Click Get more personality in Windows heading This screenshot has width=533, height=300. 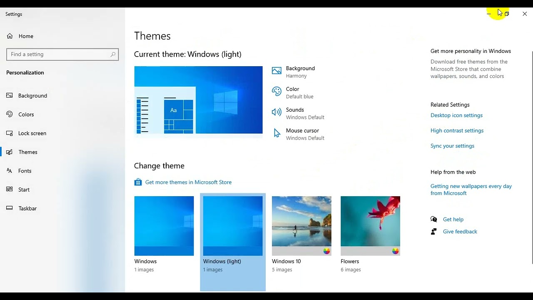[471, 51]
